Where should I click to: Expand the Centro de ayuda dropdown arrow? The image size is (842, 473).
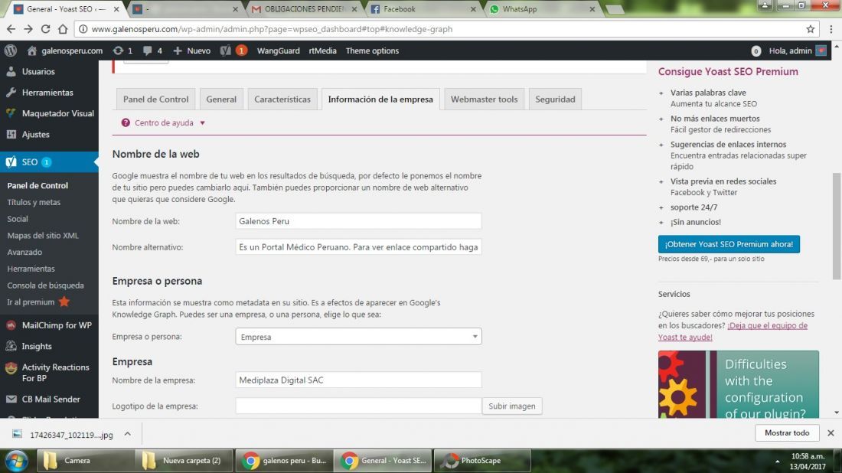[x=202, y=123]
